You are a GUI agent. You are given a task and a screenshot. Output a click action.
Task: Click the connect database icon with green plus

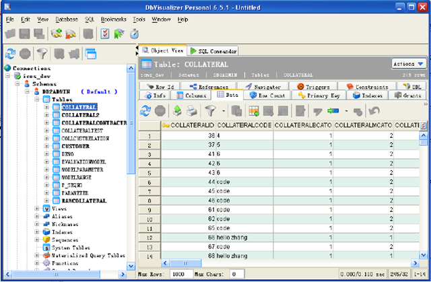[x=57, y=34]
